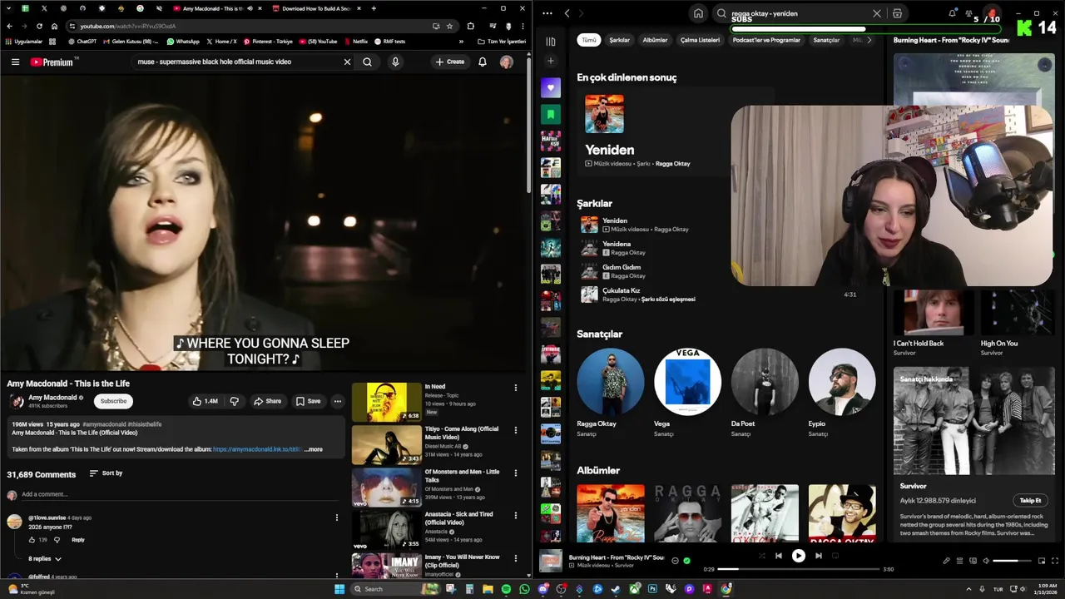This screenshot has width=1065, height=599.
Task: Toggle Subscribe to Amy Macdonald channel
Action: point(113,401)
